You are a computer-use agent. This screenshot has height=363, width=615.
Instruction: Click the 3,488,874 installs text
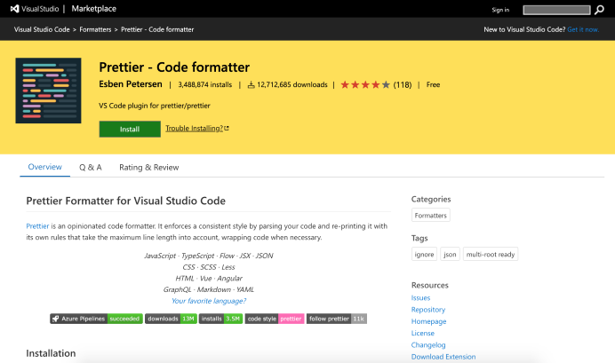coord(204,84)
